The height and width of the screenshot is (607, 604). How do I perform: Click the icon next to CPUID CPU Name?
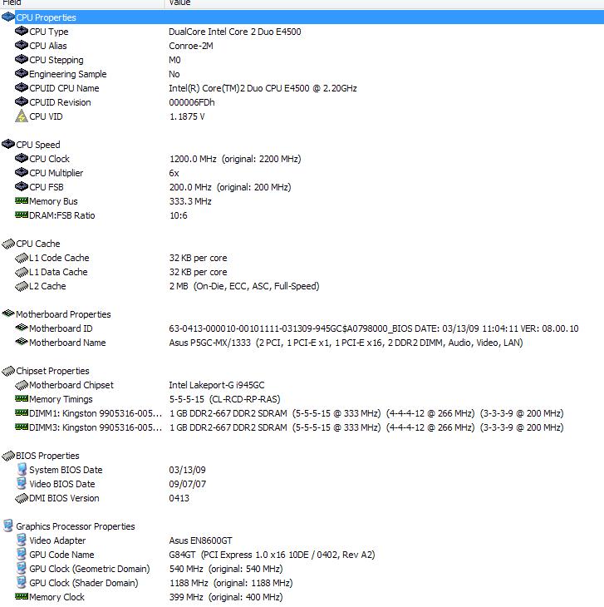tap(22, 88)
